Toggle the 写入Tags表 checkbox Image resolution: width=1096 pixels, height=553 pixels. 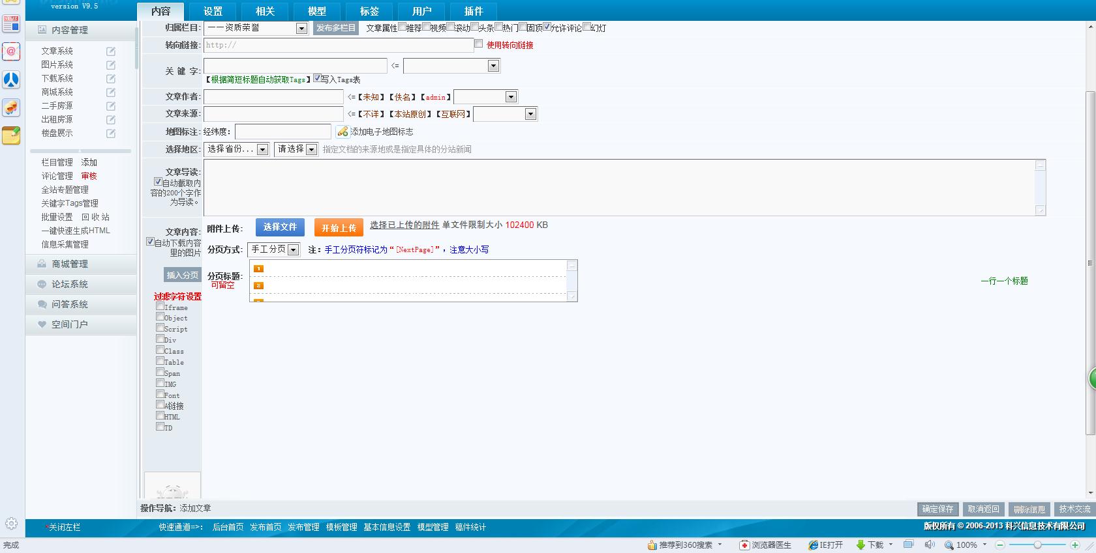coord(317,78)
